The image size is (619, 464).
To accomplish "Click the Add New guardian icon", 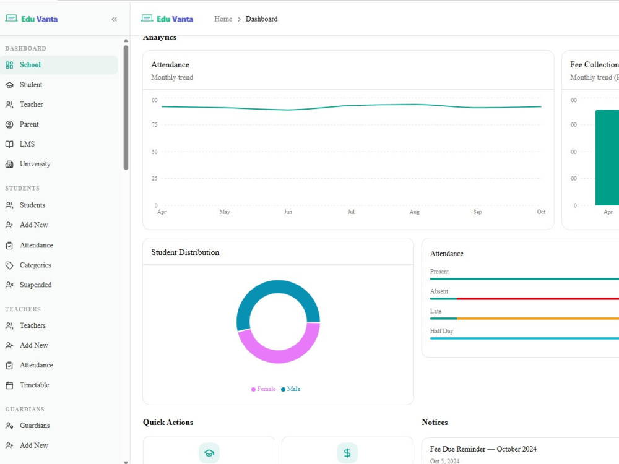I will (9, 445).
